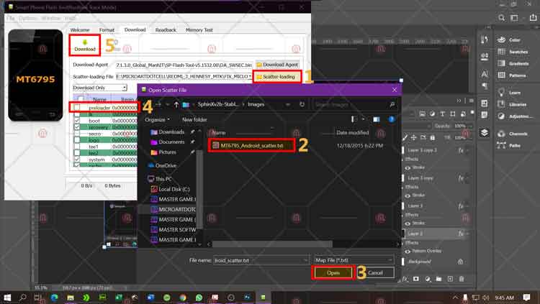This screenshot has width=540, height=304.
Task: Toggle the select-all checkbox in partition header
Action: (x=81, y=99)
